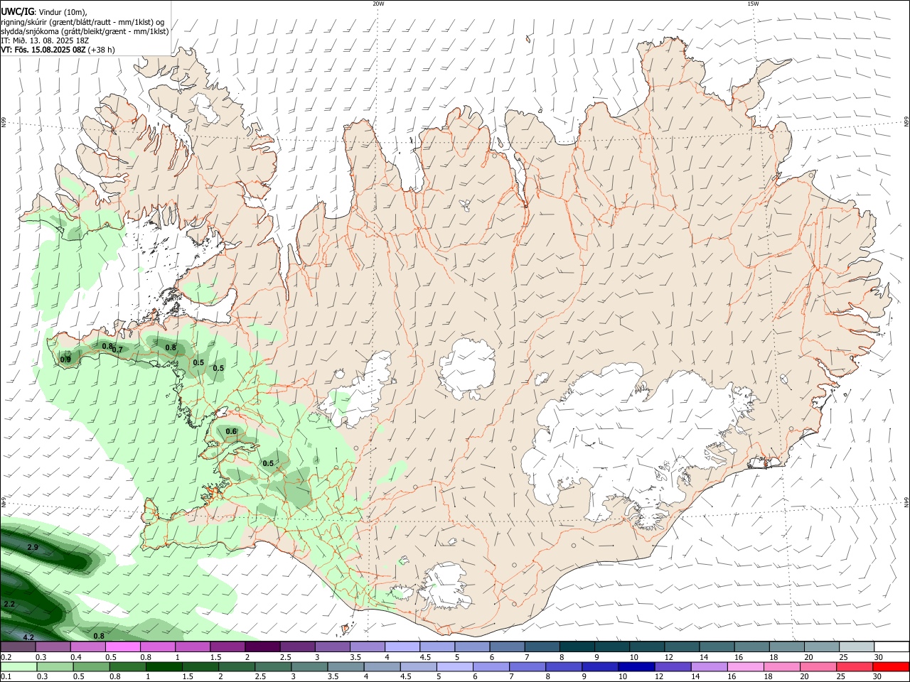Click the 2.9 precipitation value on the map
The image size is (910, 682).
33,548
